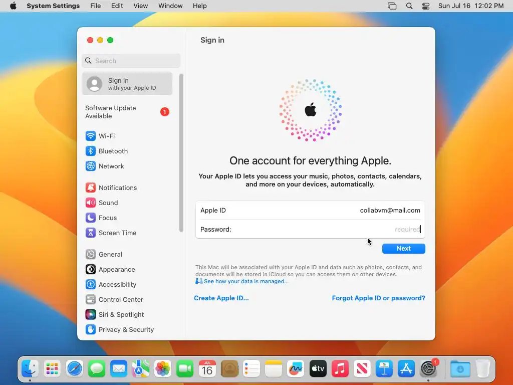Open FaceTime from the Dock

[185, 369]
